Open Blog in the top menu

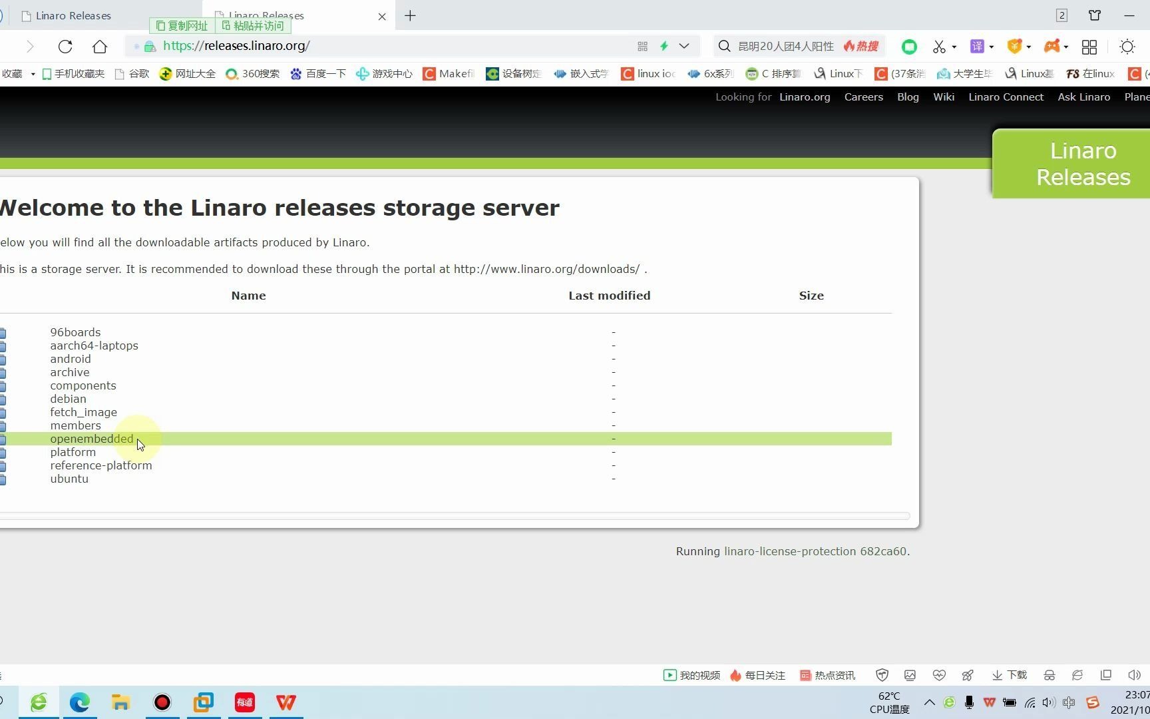point(908,97)
